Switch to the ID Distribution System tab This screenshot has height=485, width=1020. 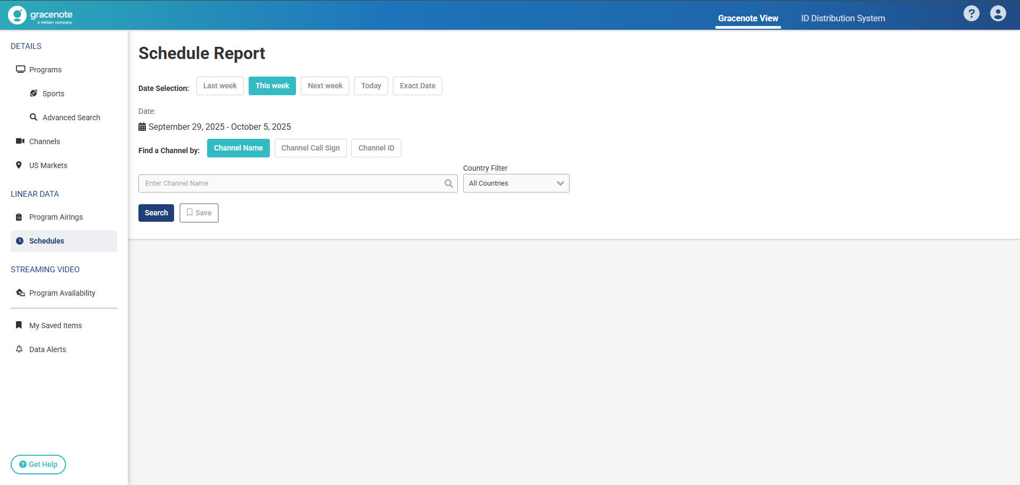pos(843,19)
